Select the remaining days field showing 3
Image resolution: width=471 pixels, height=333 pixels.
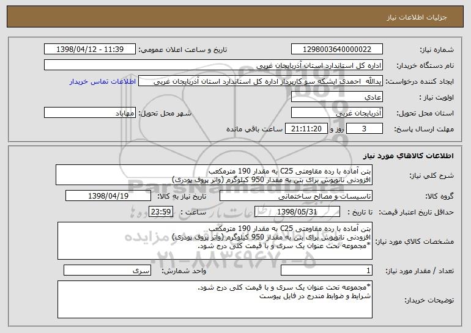[x=365, y=129]
